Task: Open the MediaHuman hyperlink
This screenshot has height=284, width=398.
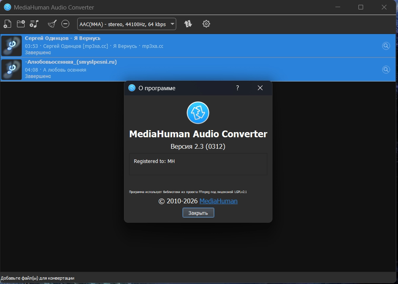Action: pos(218,201)
